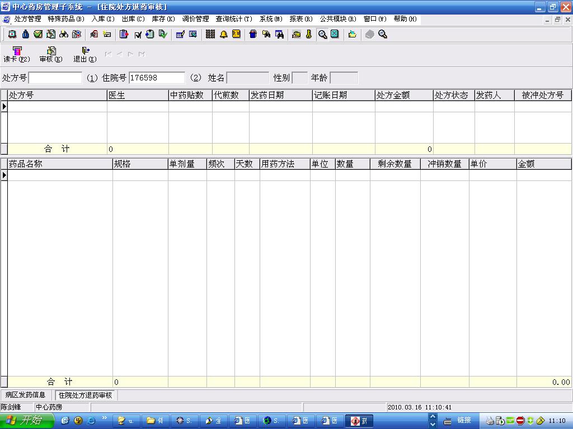Open the 查询统计 (T) menu

point(234,19)
